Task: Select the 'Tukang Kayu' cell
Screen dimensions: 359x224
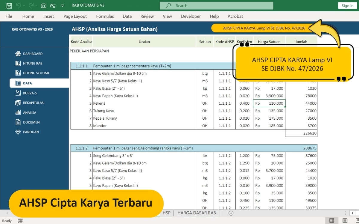Action: click(x=144, y=111)
